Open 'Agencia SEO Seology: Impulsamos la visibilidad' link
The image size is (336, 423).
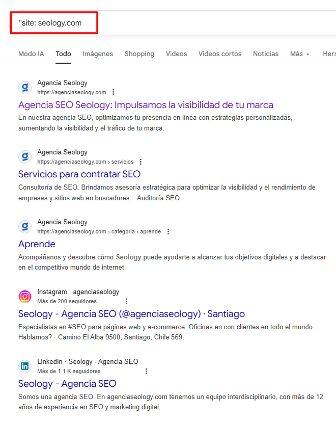tap(146, 105)
